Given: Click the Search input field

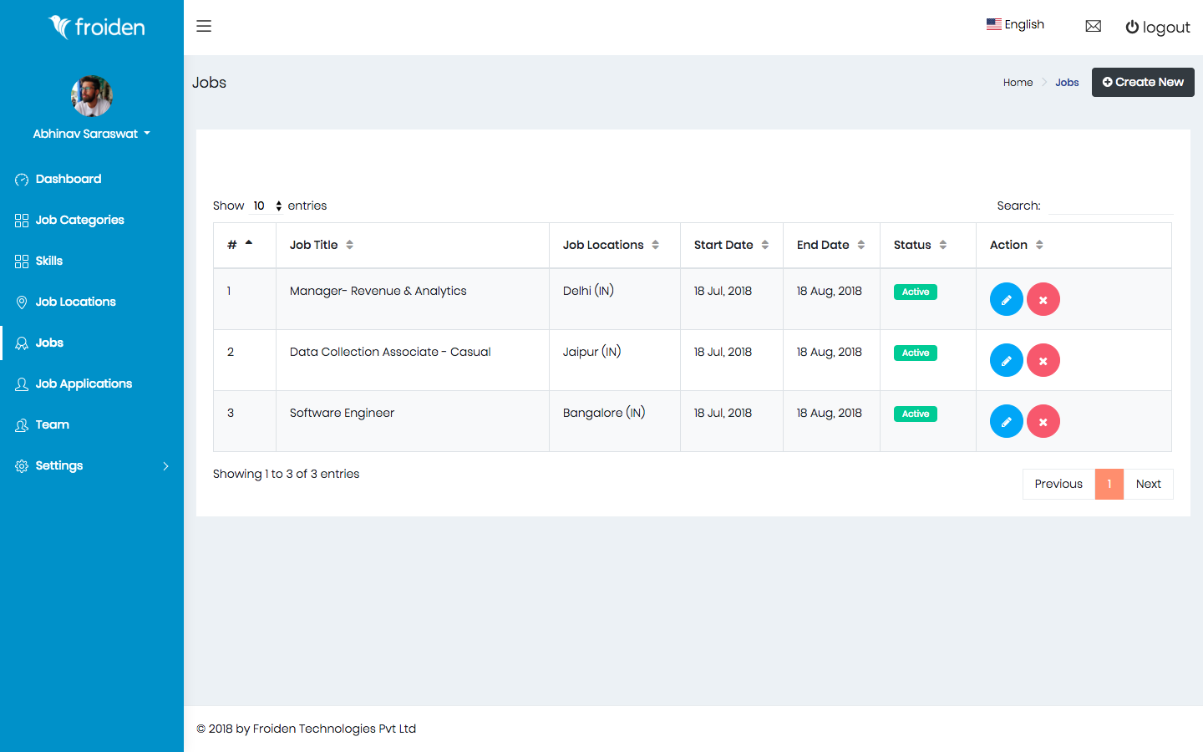Looking at the screenshot, I should pos(1109,206).
